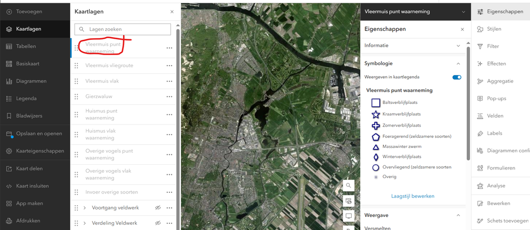Click the Kaart insluiten code icon

(10, 186)
